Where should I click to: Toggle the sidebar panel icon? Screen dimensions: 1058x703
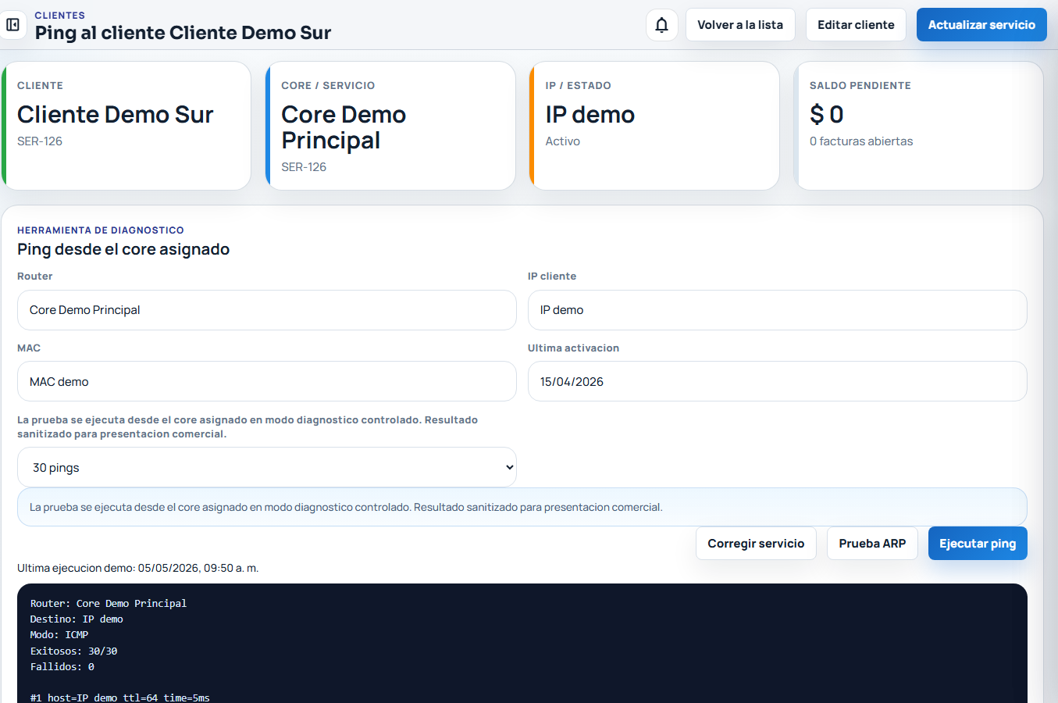[12, 25]
